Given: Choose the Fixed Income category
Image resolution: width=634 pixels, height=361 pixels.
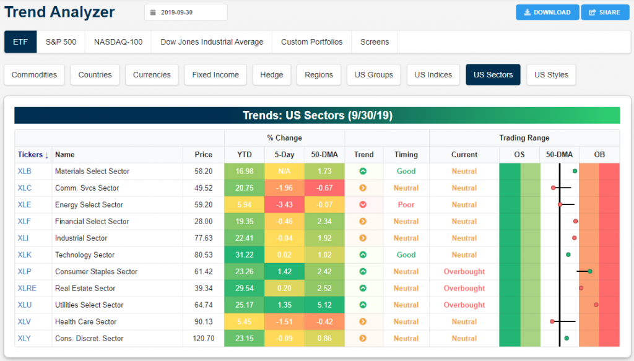Looking at the screenshot, I should click(x=215, y=75).
